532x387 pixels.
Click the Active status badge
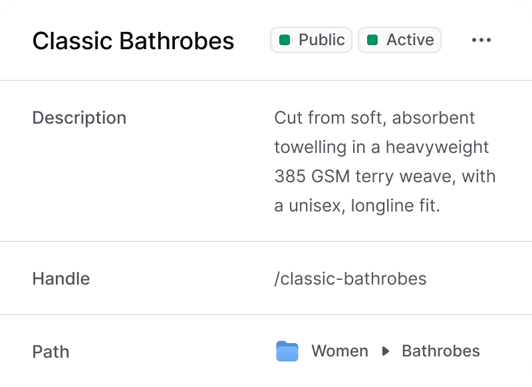[x=399, y=40]
